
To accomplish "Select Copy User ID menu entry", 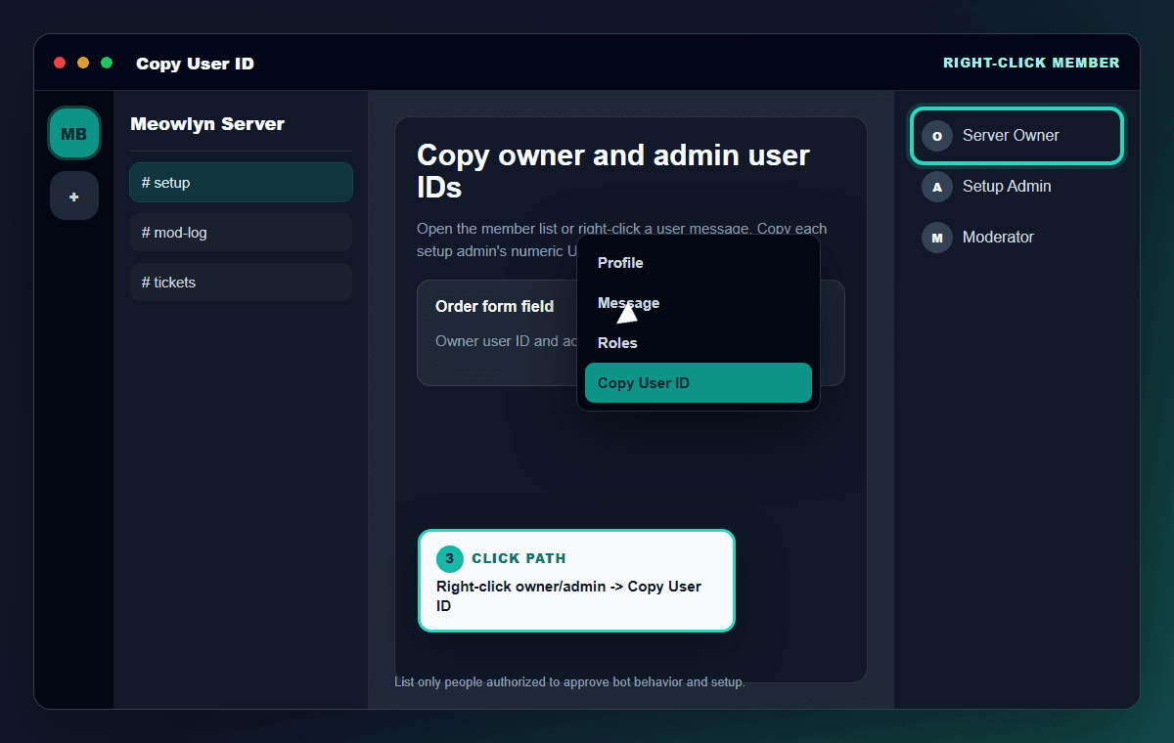I will coord(699,383).
